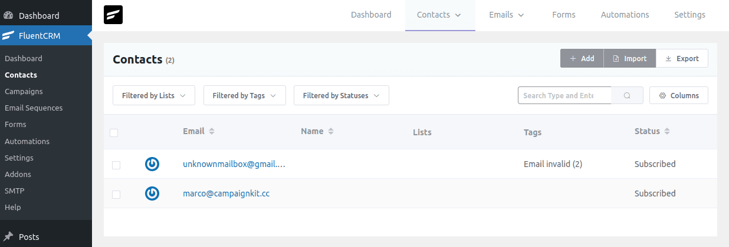Open the Forms top tab
The image size is (729, 247).
click(564, 15)
